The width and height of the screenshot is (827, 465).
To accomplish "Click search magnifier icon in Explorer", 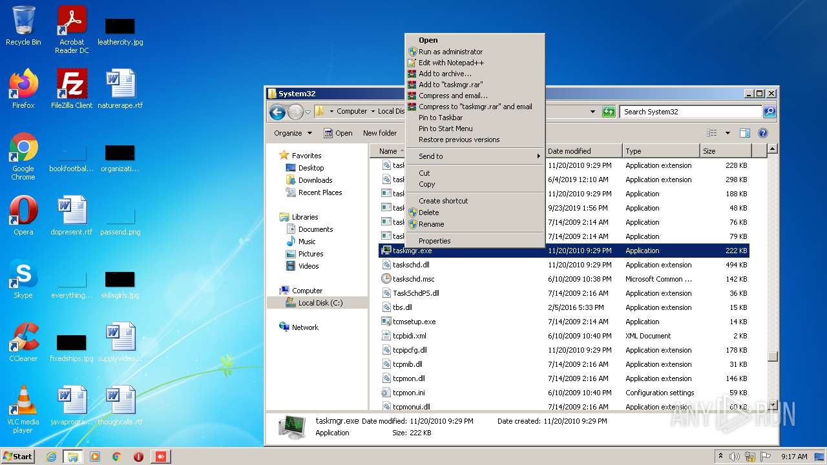I will click(x=769, y=112).
